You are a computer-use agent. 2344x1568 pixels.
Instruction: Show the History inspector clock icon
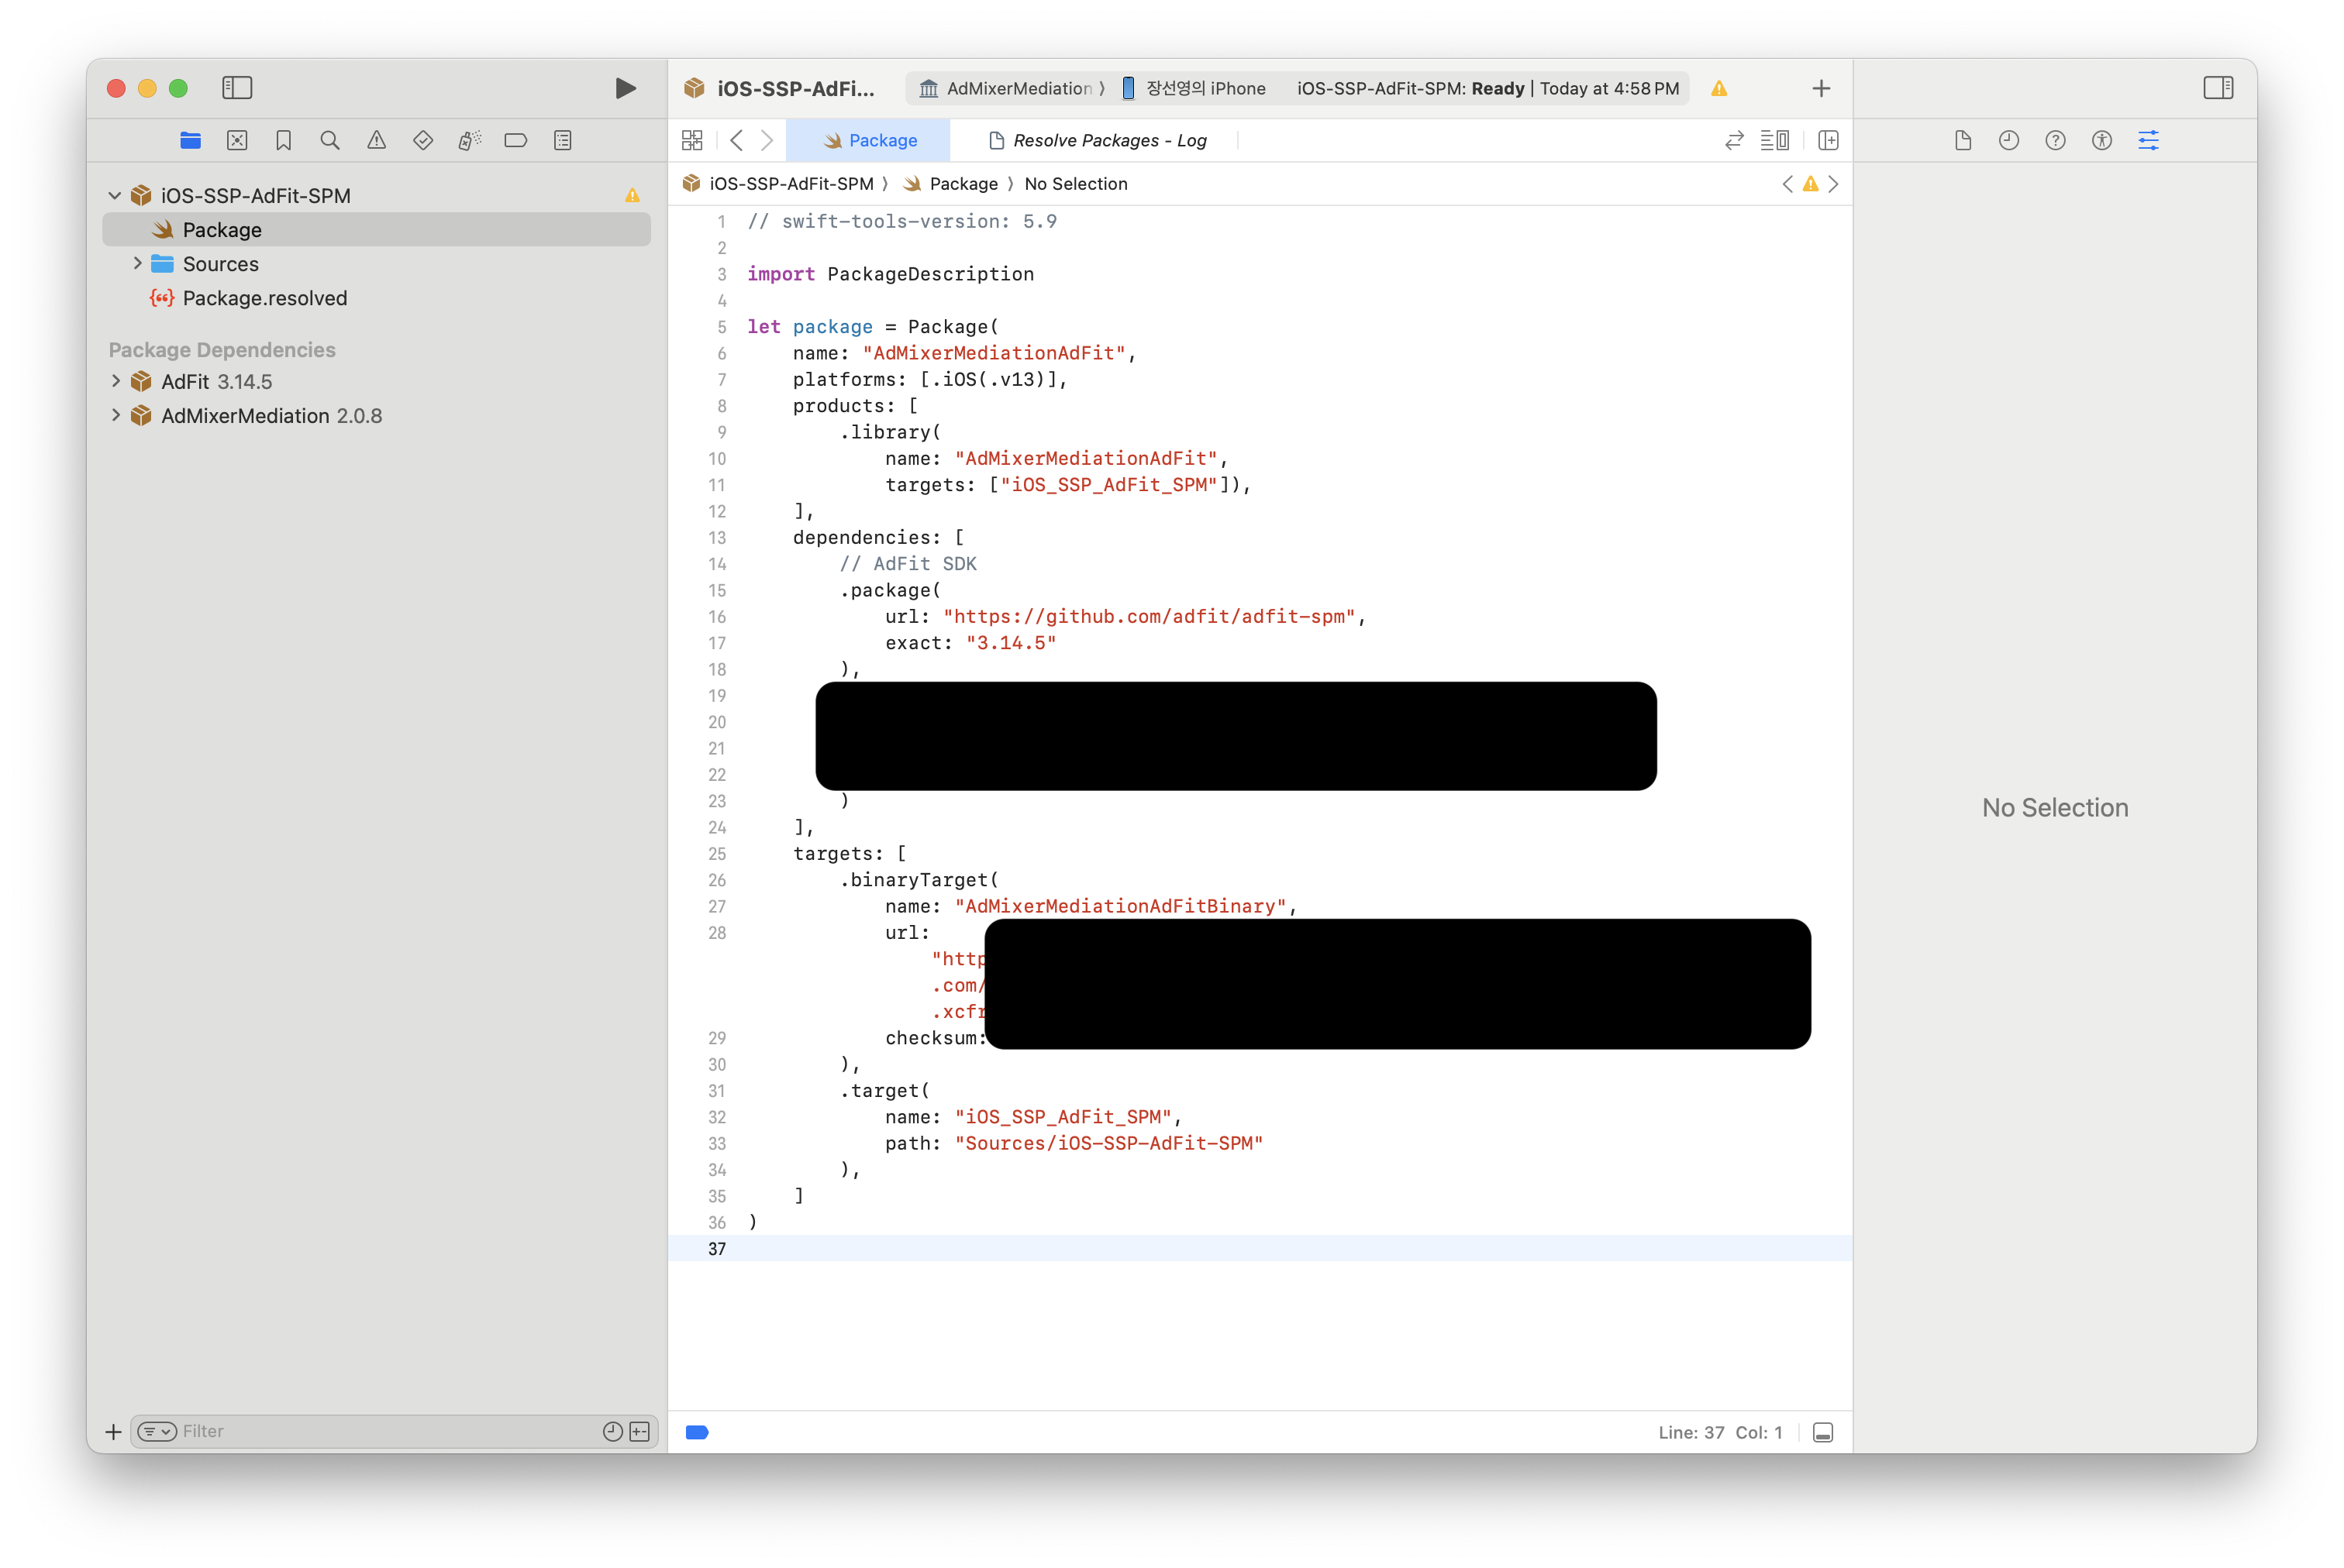click(x=2008, y=141)
